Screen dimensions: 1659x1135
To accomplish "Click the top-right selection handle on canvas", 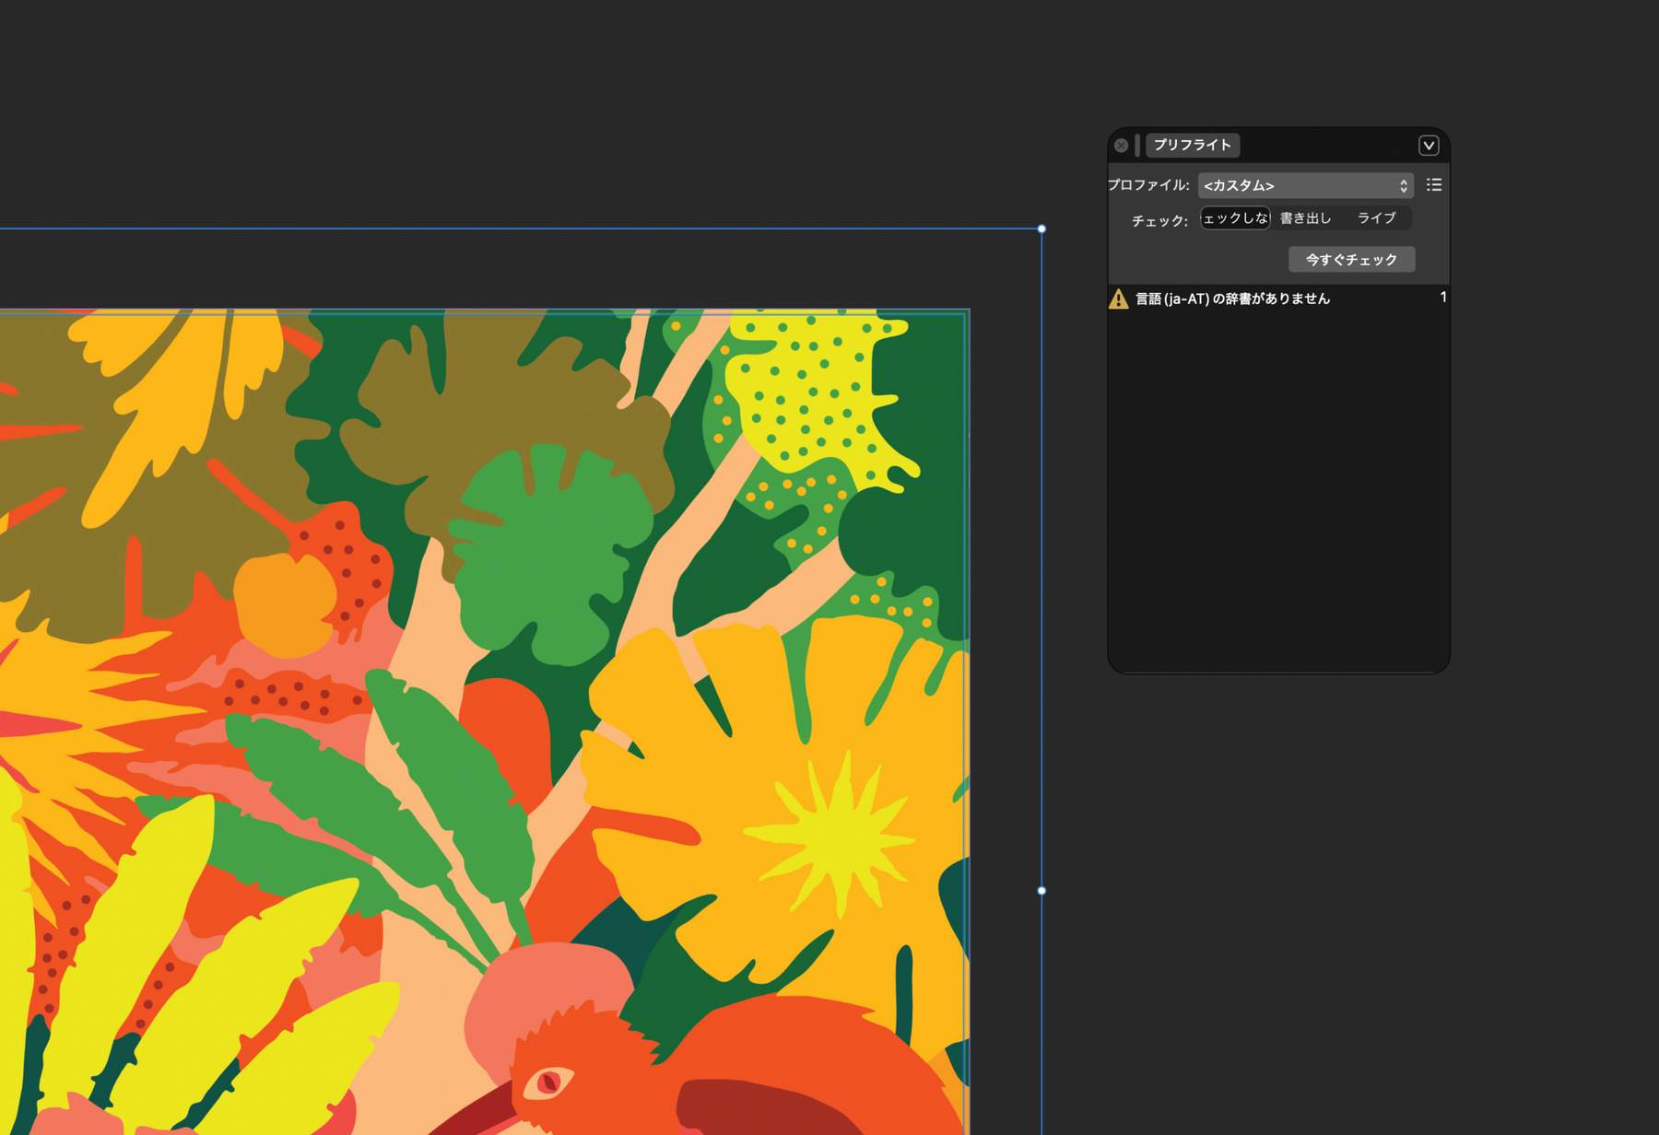I will (x=1041, y=228).
